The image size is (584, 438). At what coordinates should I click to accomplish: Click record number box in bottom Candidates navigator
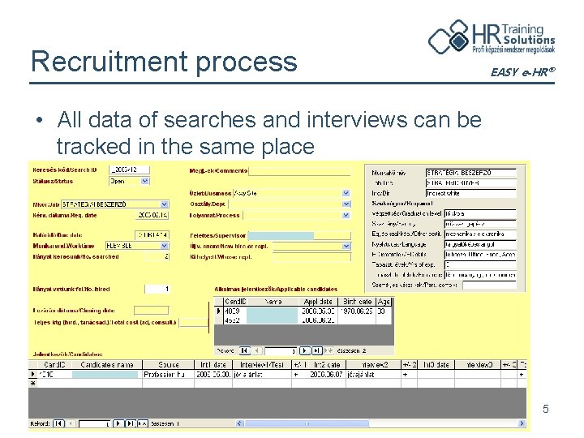(94, 424)
